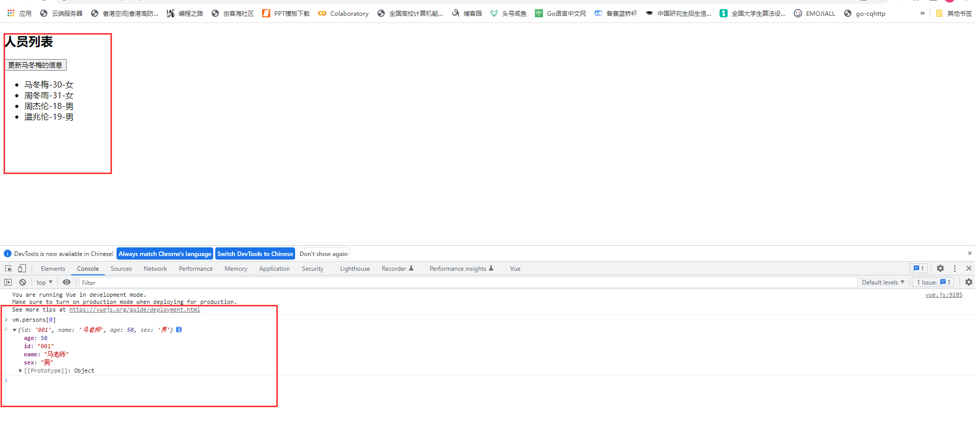
Task: Open the vuejs.org deployment guide link
Action: (x=134, y=309)
